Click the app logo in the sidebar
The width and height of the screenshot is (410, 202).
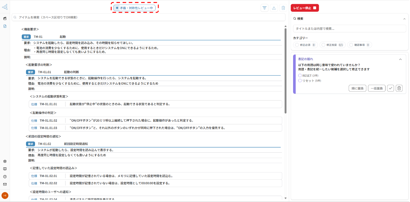tap(5, 7)
